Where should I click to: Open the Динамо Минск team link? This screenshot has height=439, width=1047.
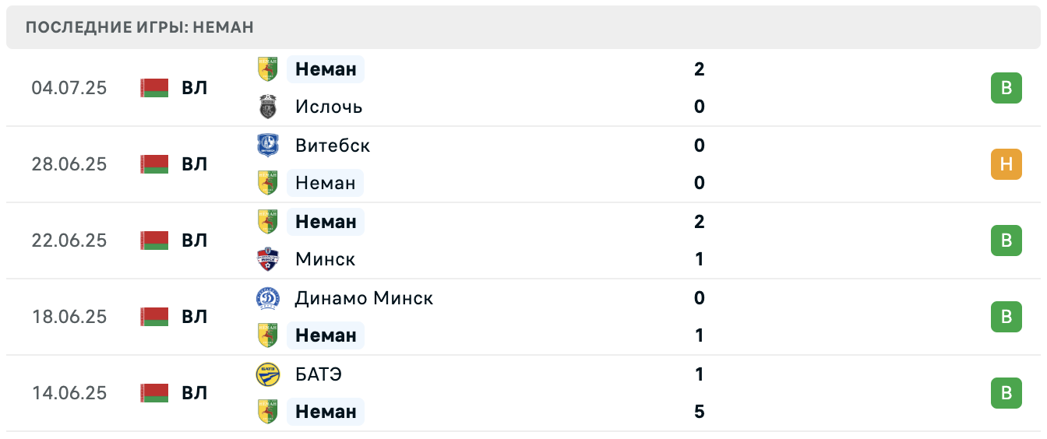tap(364, 298)
